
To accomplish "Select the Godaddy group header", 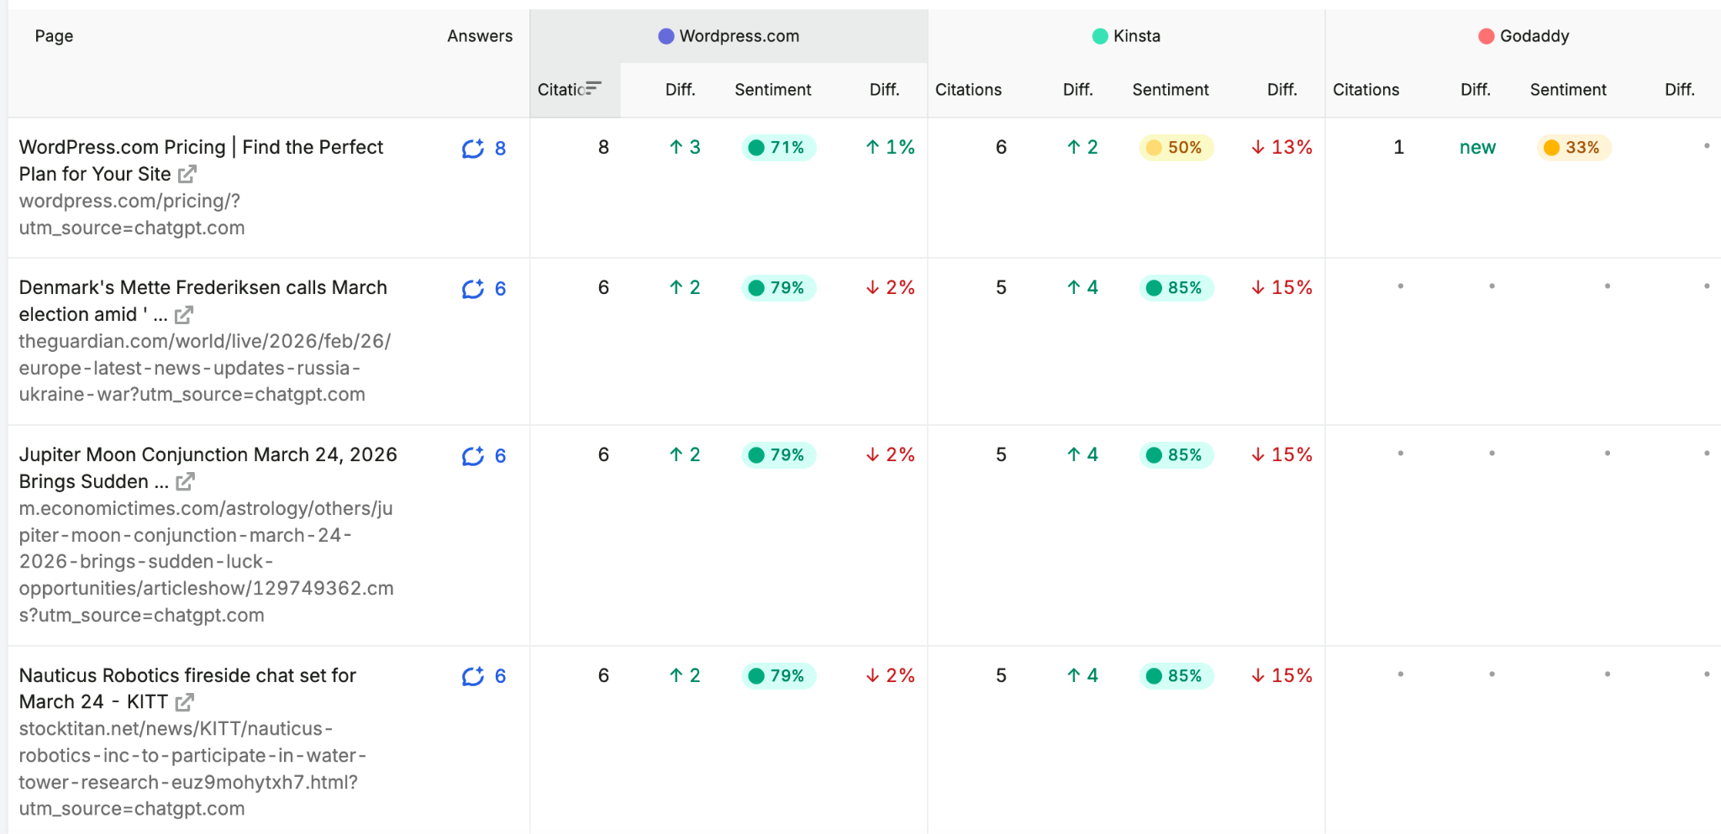I will tap(1524, 36).
